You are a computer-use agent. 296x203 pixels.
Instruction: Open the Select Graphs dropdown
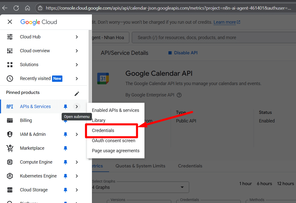coord(140,187)
